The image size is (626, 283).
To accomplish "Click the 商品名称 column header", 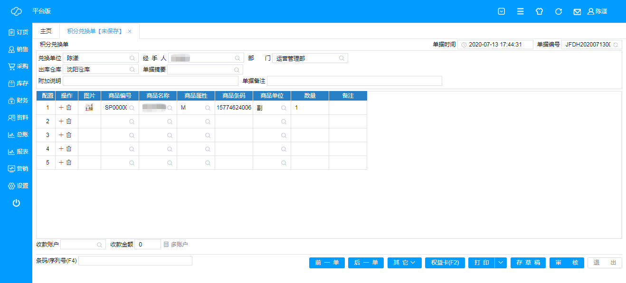I will [x=158, y=96].
